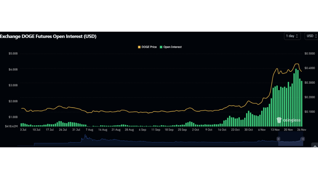Click the 17 Jul date label
This screenshot has width=318, height=179.
coord(50,130)
